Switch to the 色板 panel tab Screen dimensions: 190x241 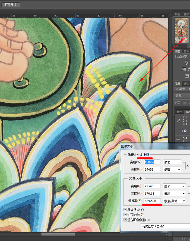tap(186, 14)
